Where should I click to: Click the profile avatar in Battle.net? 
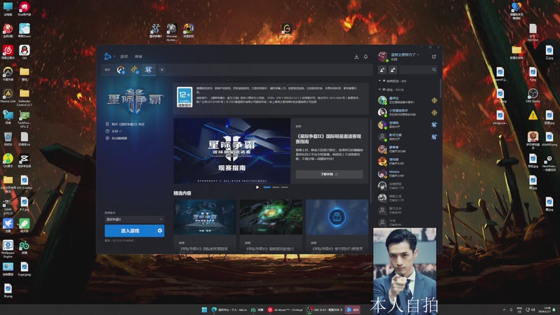(383, 57)
